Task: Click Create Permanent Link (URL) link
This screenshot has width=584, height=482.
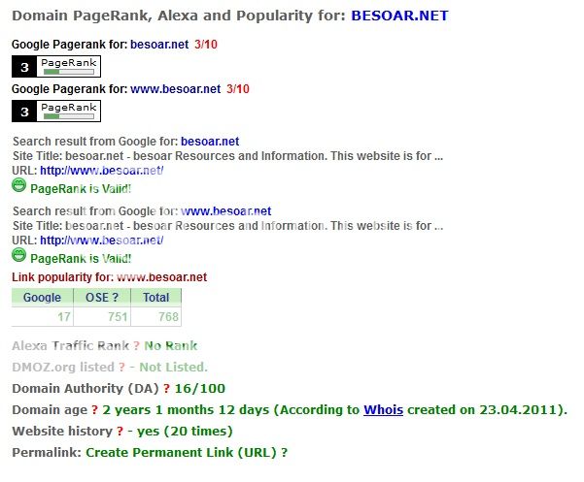Action: coord(181,452)
